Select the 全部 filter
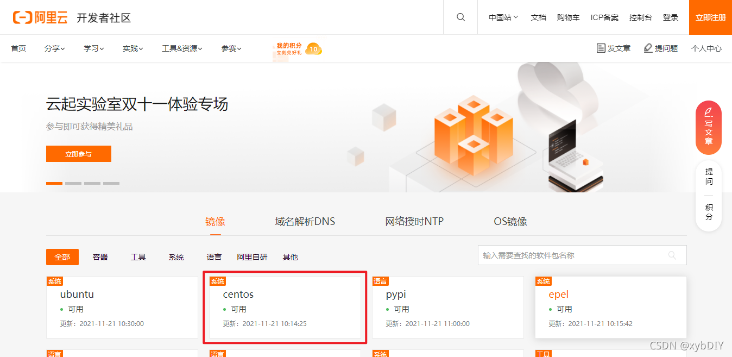The height and width of the screenshot is (357, 732). point(62,257)
